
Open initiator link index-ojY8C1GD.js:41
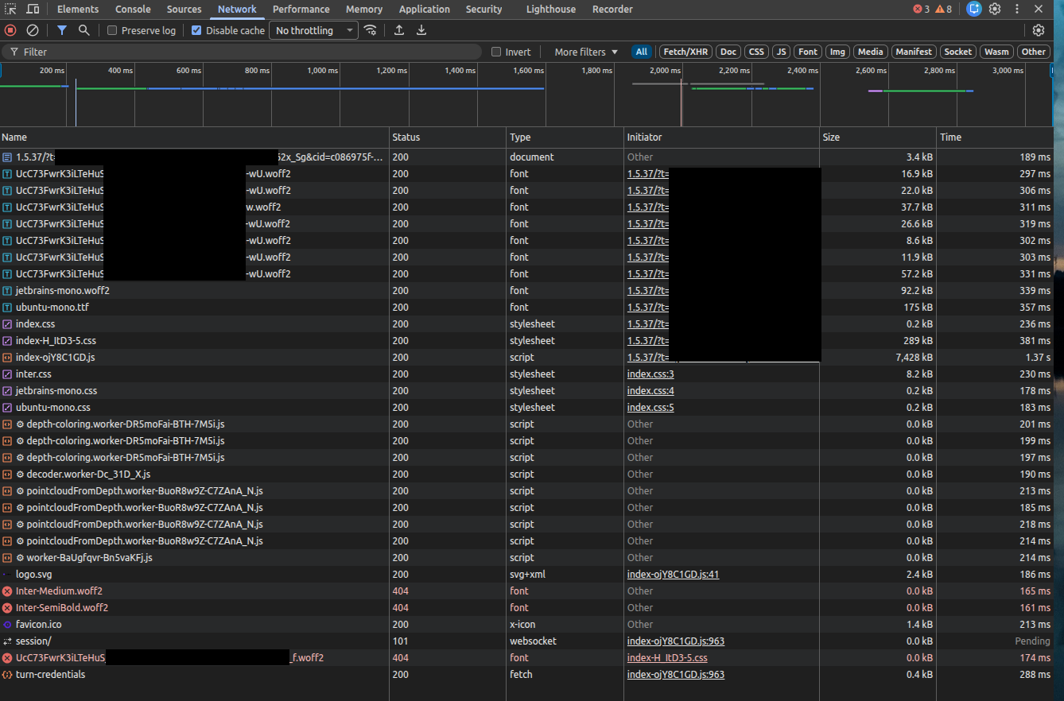[x=673, y=575]
